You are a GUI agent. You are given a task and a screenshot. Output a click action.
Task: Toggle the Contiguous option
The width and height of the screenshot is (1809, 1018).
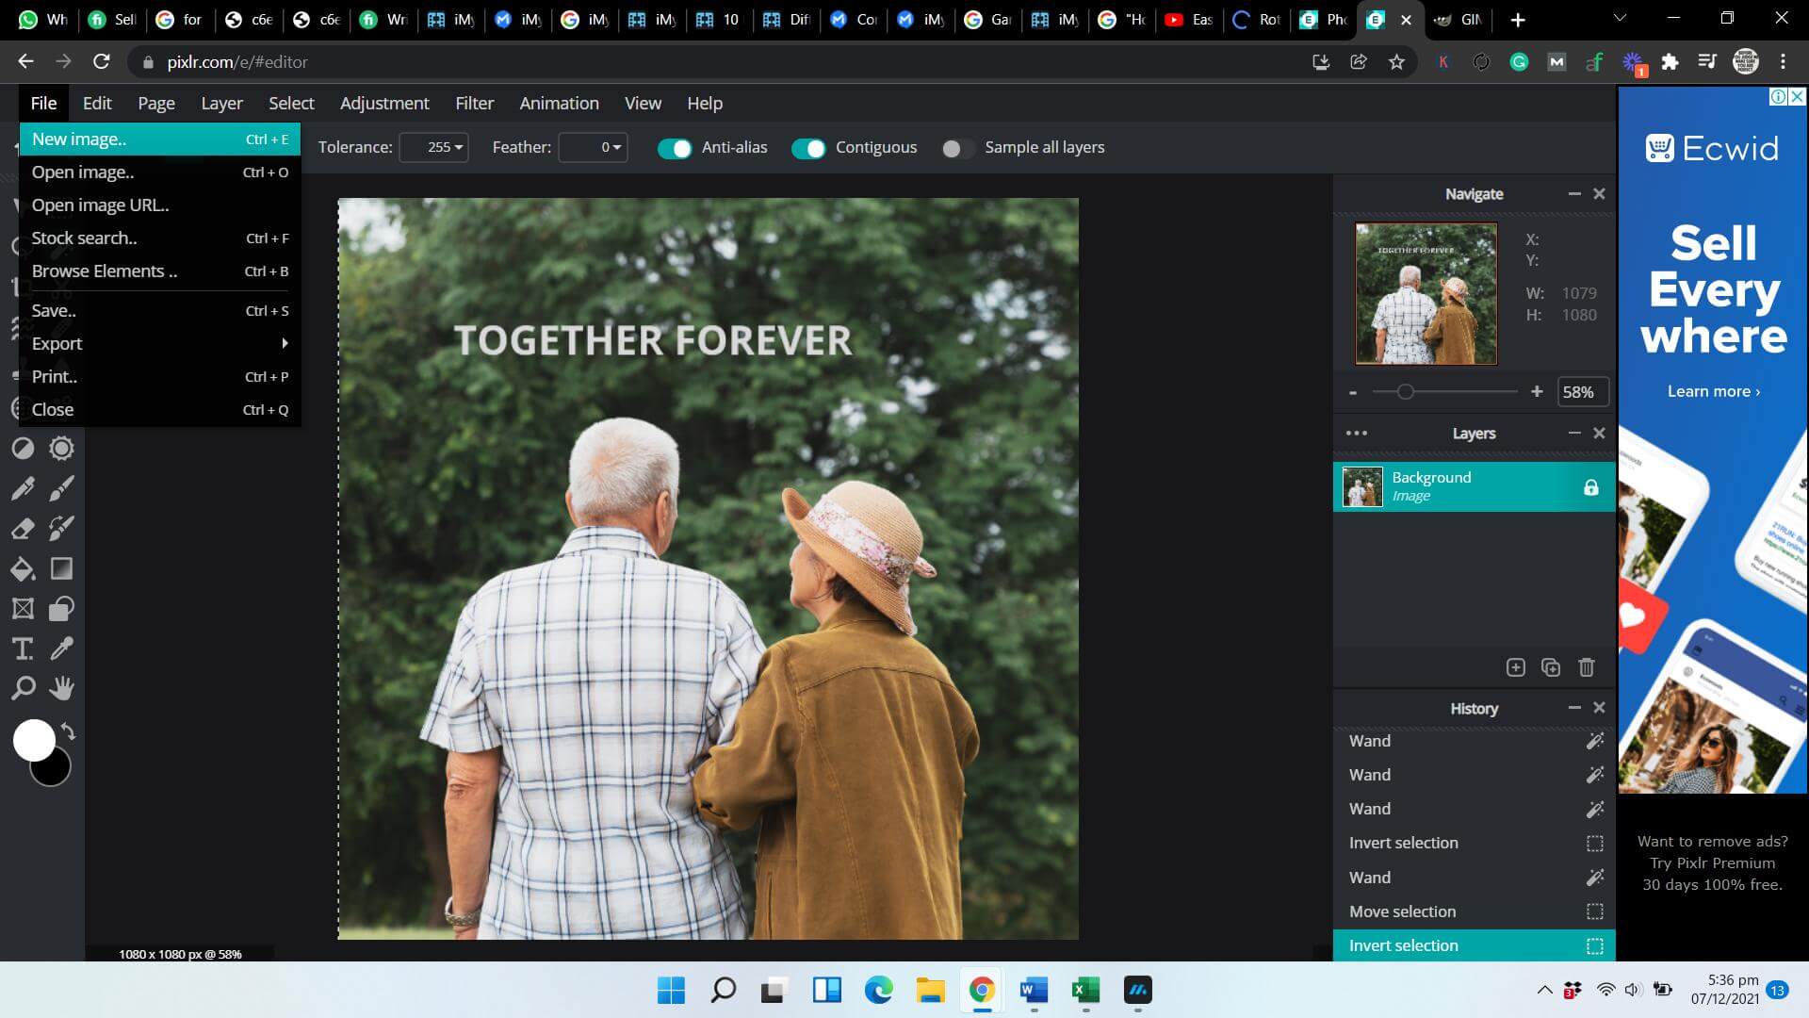(x=808, y=148)
